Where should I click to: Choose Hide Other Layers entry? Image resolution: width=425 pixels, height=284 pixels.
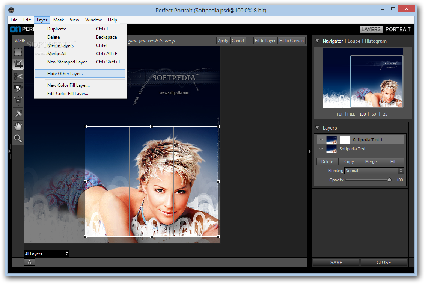tap(80, 74)
